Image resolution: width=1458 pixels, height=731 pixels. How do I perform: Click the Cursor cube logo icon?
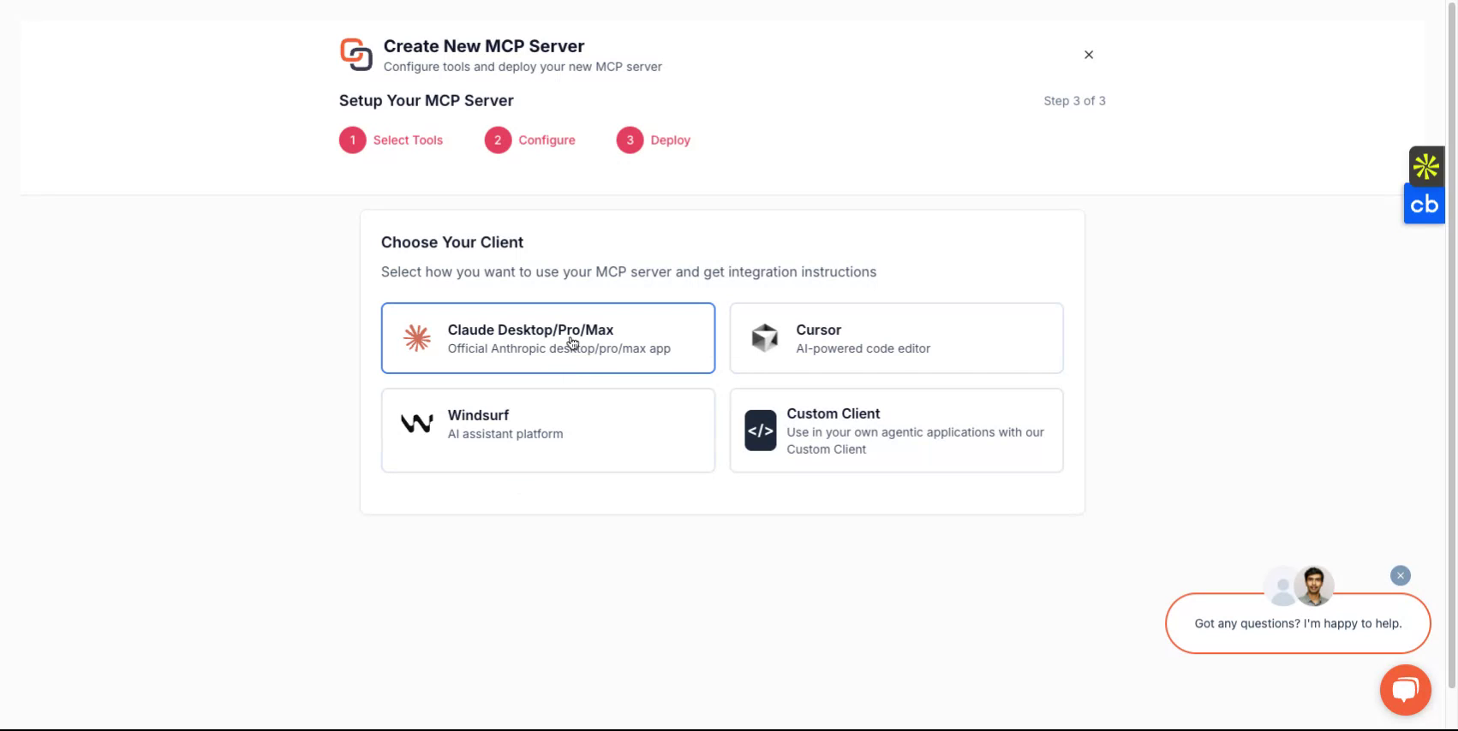765,338
